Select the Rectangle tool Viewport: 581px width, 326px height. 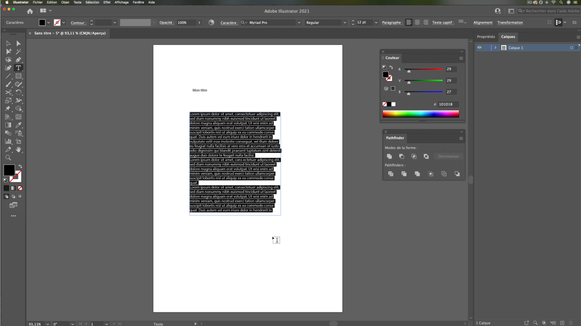click(x=18, y=76)
